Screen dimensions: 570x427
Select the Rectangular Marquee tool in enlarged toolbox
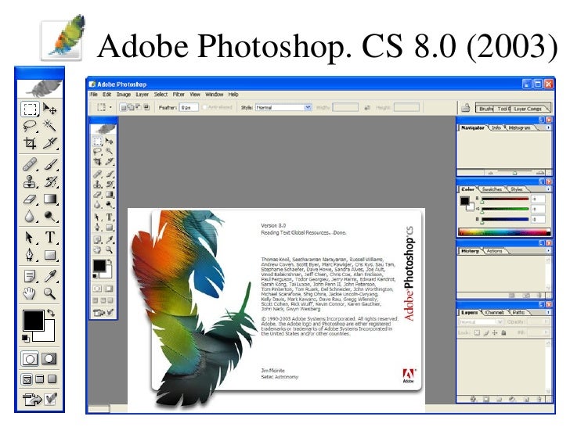30,109
